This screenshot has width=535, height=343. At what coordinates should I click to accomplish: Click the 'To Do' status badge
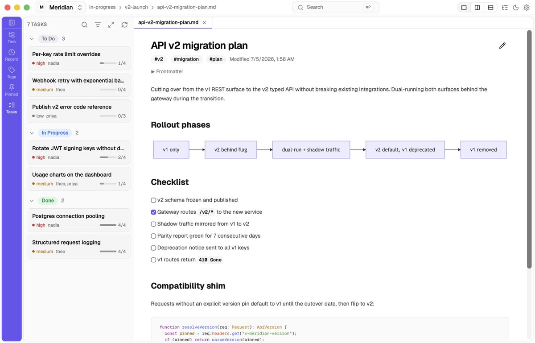tap(48, 39)
